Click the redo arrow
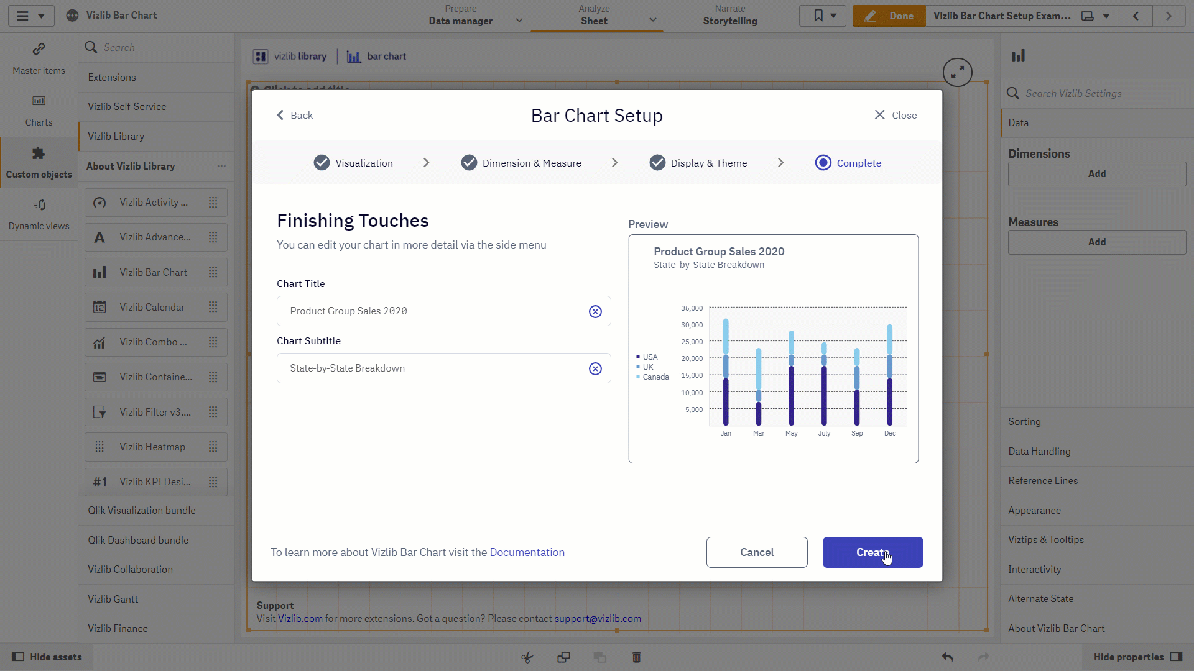This screenshot has width=1194, height=671. (x=983, y=657)
